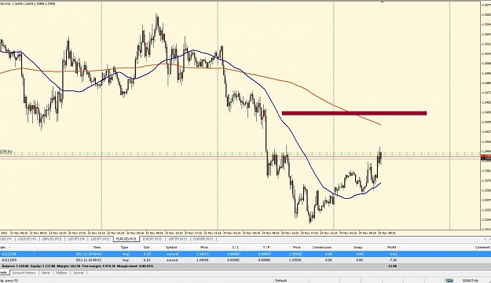The image size is (491, 283).
Task: Click the S / L column header
Action: coord(236,248)
